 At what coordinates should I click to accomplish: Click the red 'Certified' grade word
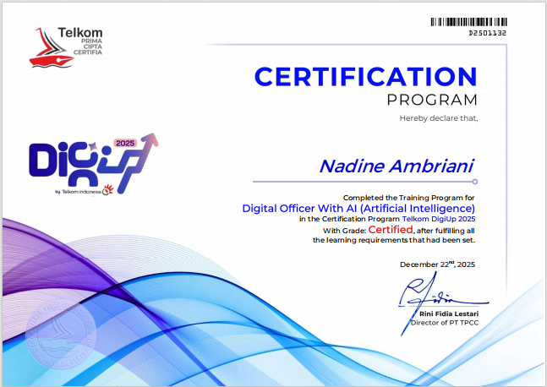coord(391,230)
